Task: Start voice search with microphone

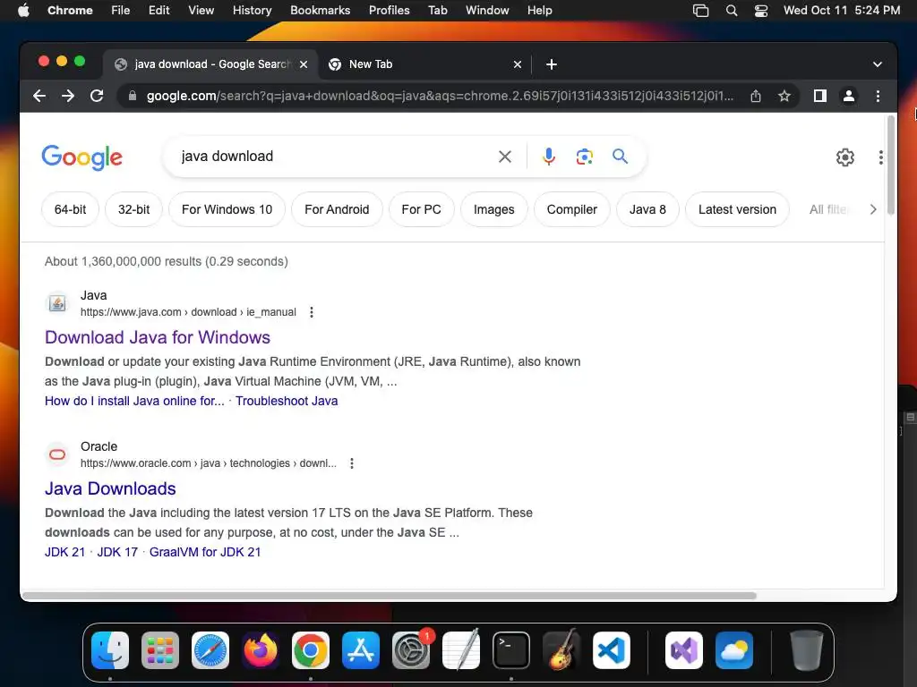Action: [549, 157]
